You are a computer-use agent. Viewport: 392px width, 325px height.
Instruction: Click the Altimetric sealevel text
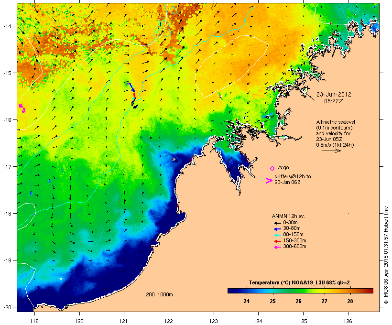tap(336, 122)
